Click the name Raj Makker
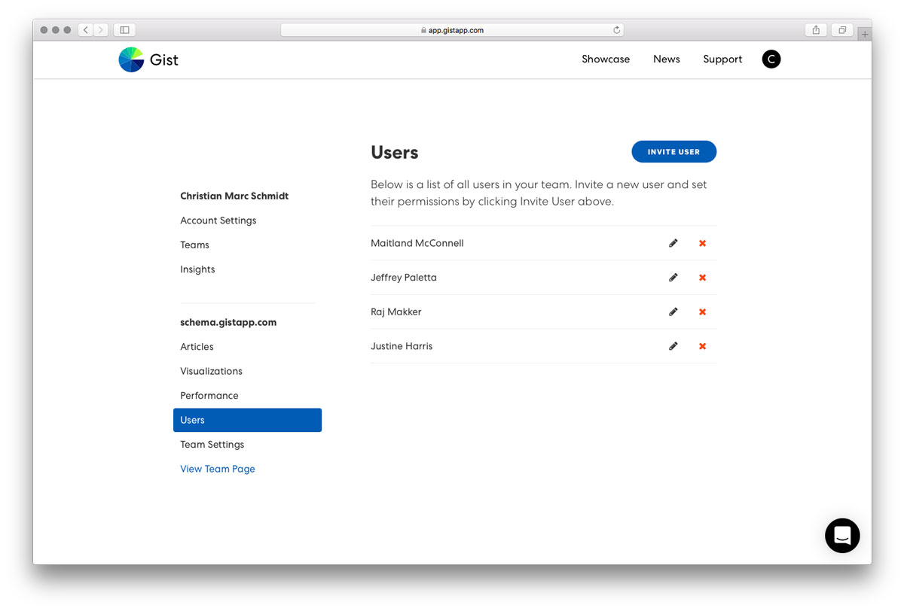 [x=396, y=312]
